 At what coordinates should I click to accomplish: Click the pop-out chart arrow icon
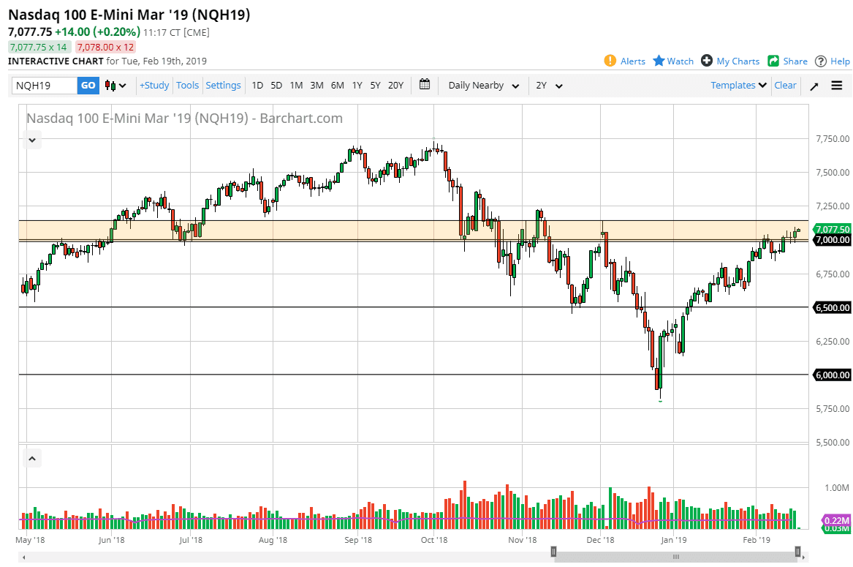(x=814, y=85)
